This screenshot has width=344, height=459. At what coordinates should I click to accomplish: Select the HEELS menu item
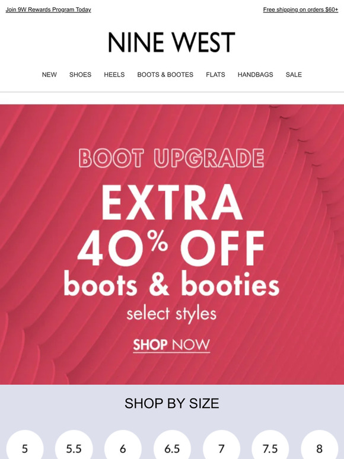click(x=114, y=75)
